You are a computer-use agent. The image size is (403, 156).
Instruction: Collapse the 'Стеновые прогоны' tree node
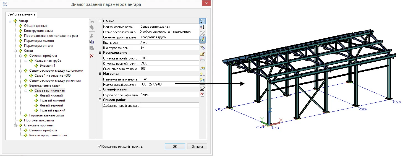15,125
